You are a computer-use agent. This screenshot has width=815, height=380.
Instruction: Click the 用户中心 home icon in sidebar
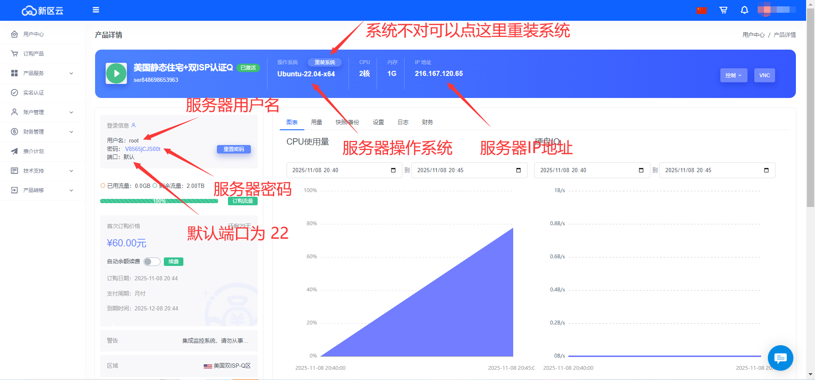point(14,34)
